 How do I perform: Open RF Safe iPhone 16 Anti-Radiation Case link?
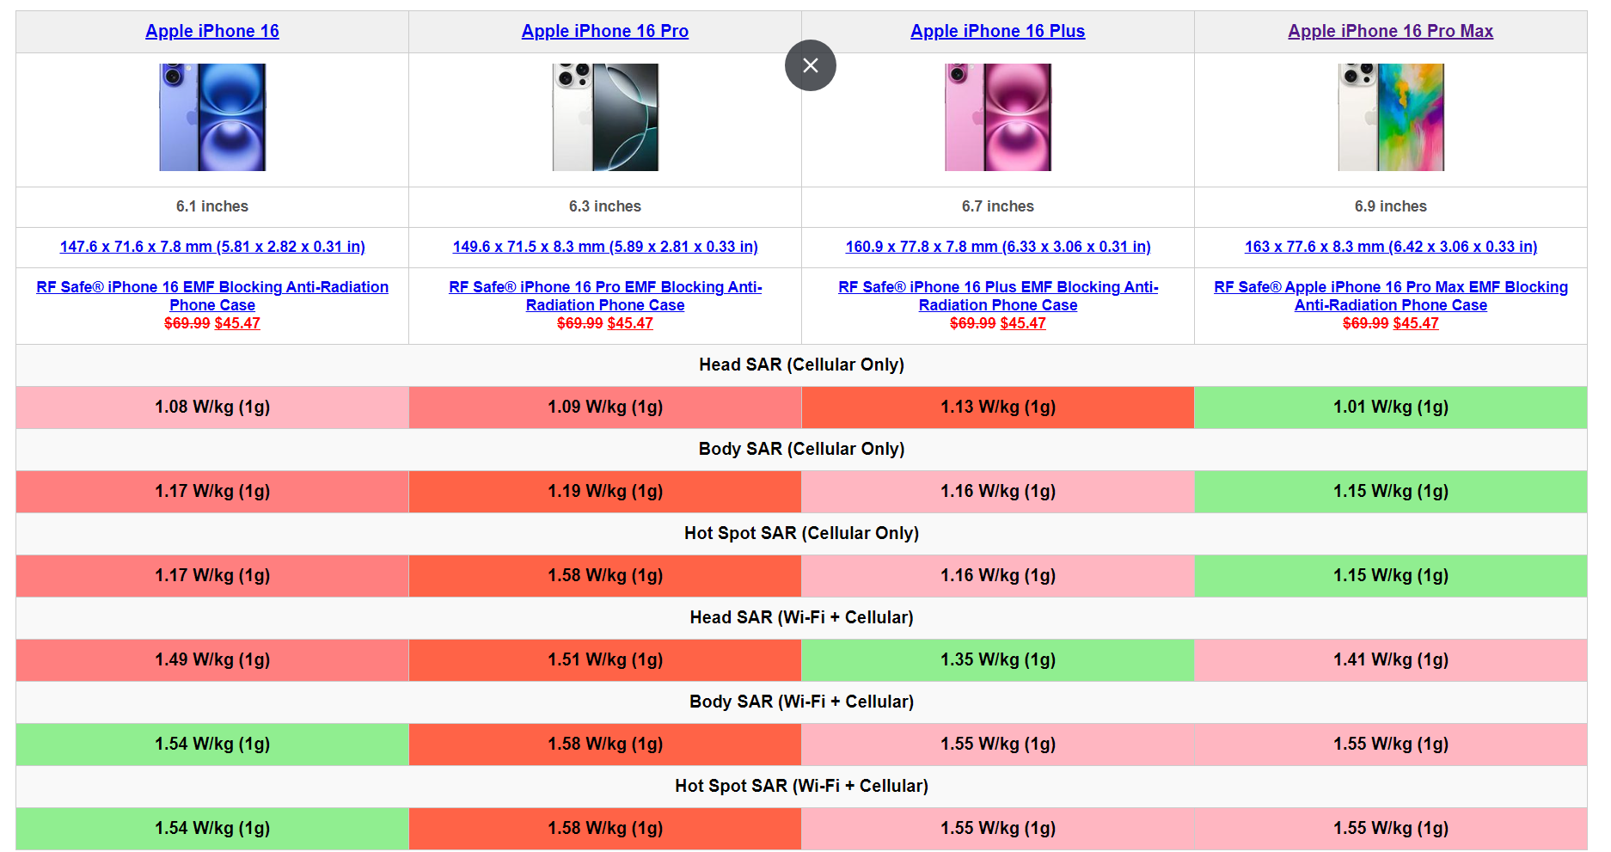tap(211, 296)
